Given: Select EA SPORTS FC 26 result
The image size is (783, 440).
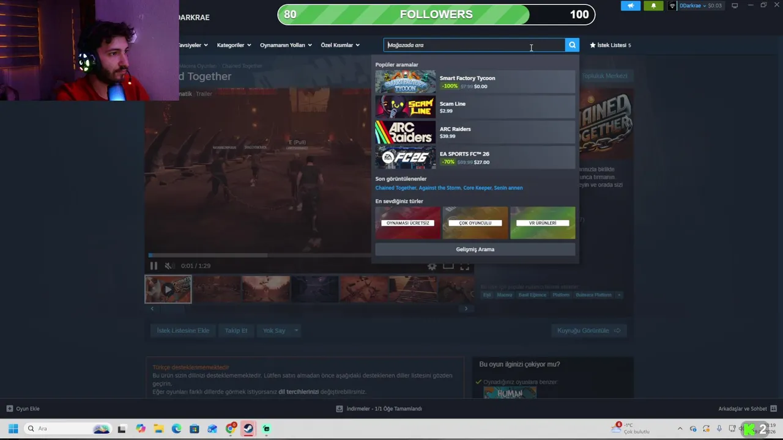Looking at the screenshot, I should point(475,158).
